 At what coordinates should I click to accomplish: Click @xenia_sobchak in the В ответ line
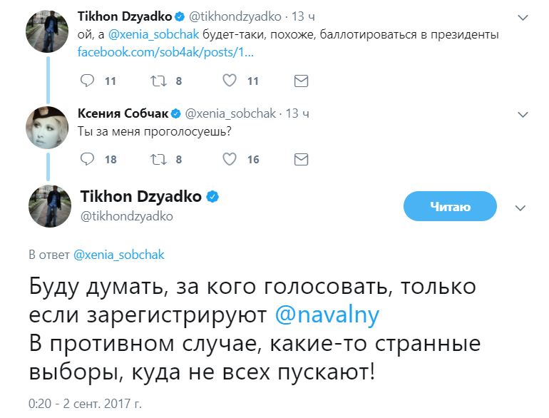tap(118, 254)
